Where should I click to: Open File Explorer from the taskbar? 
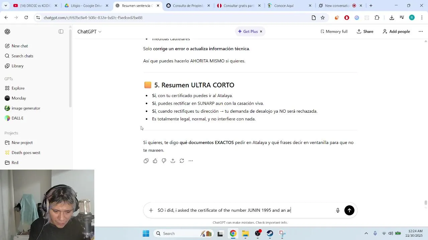(x=245, y=234)
